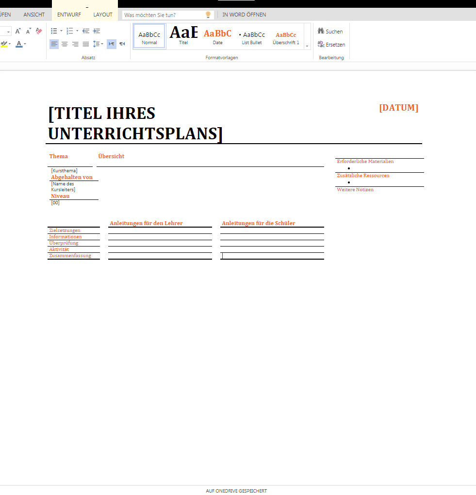
Task: Click the Aktivität row label
Action: pyautogui.click(x=59, y=249)
